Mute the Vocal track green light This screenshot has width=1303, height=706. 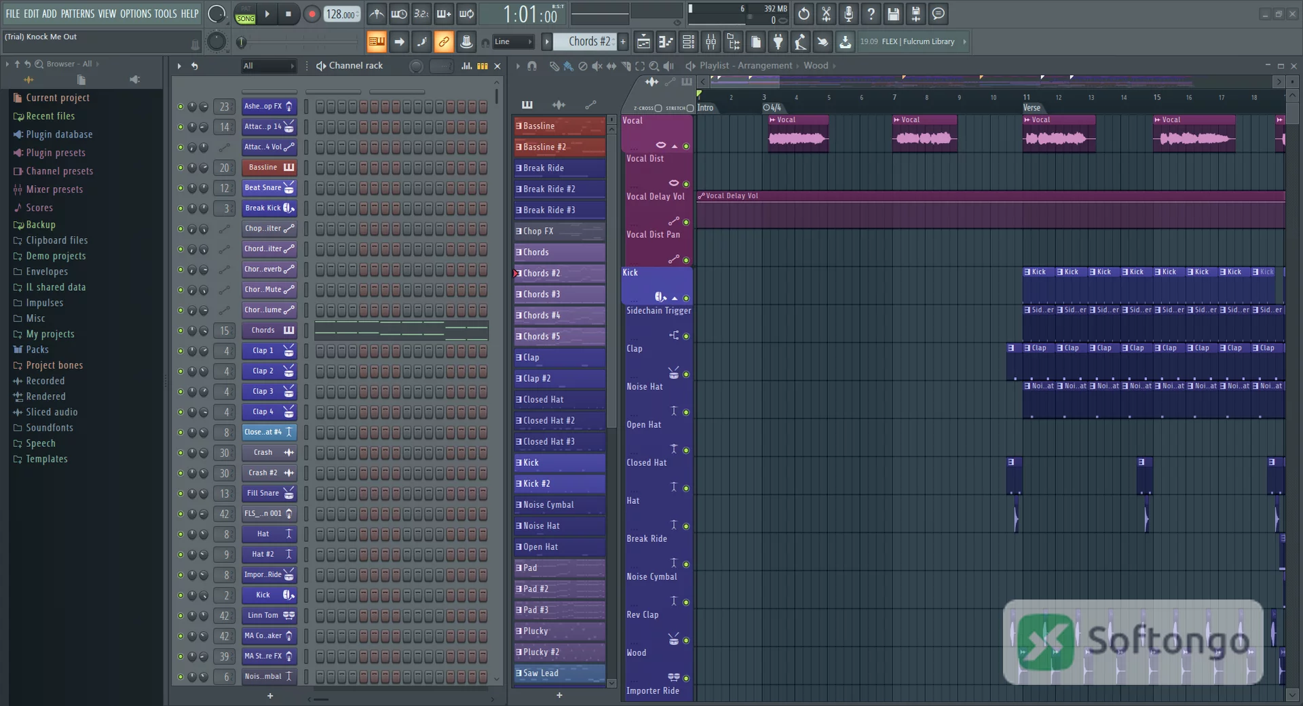point(686,146)
